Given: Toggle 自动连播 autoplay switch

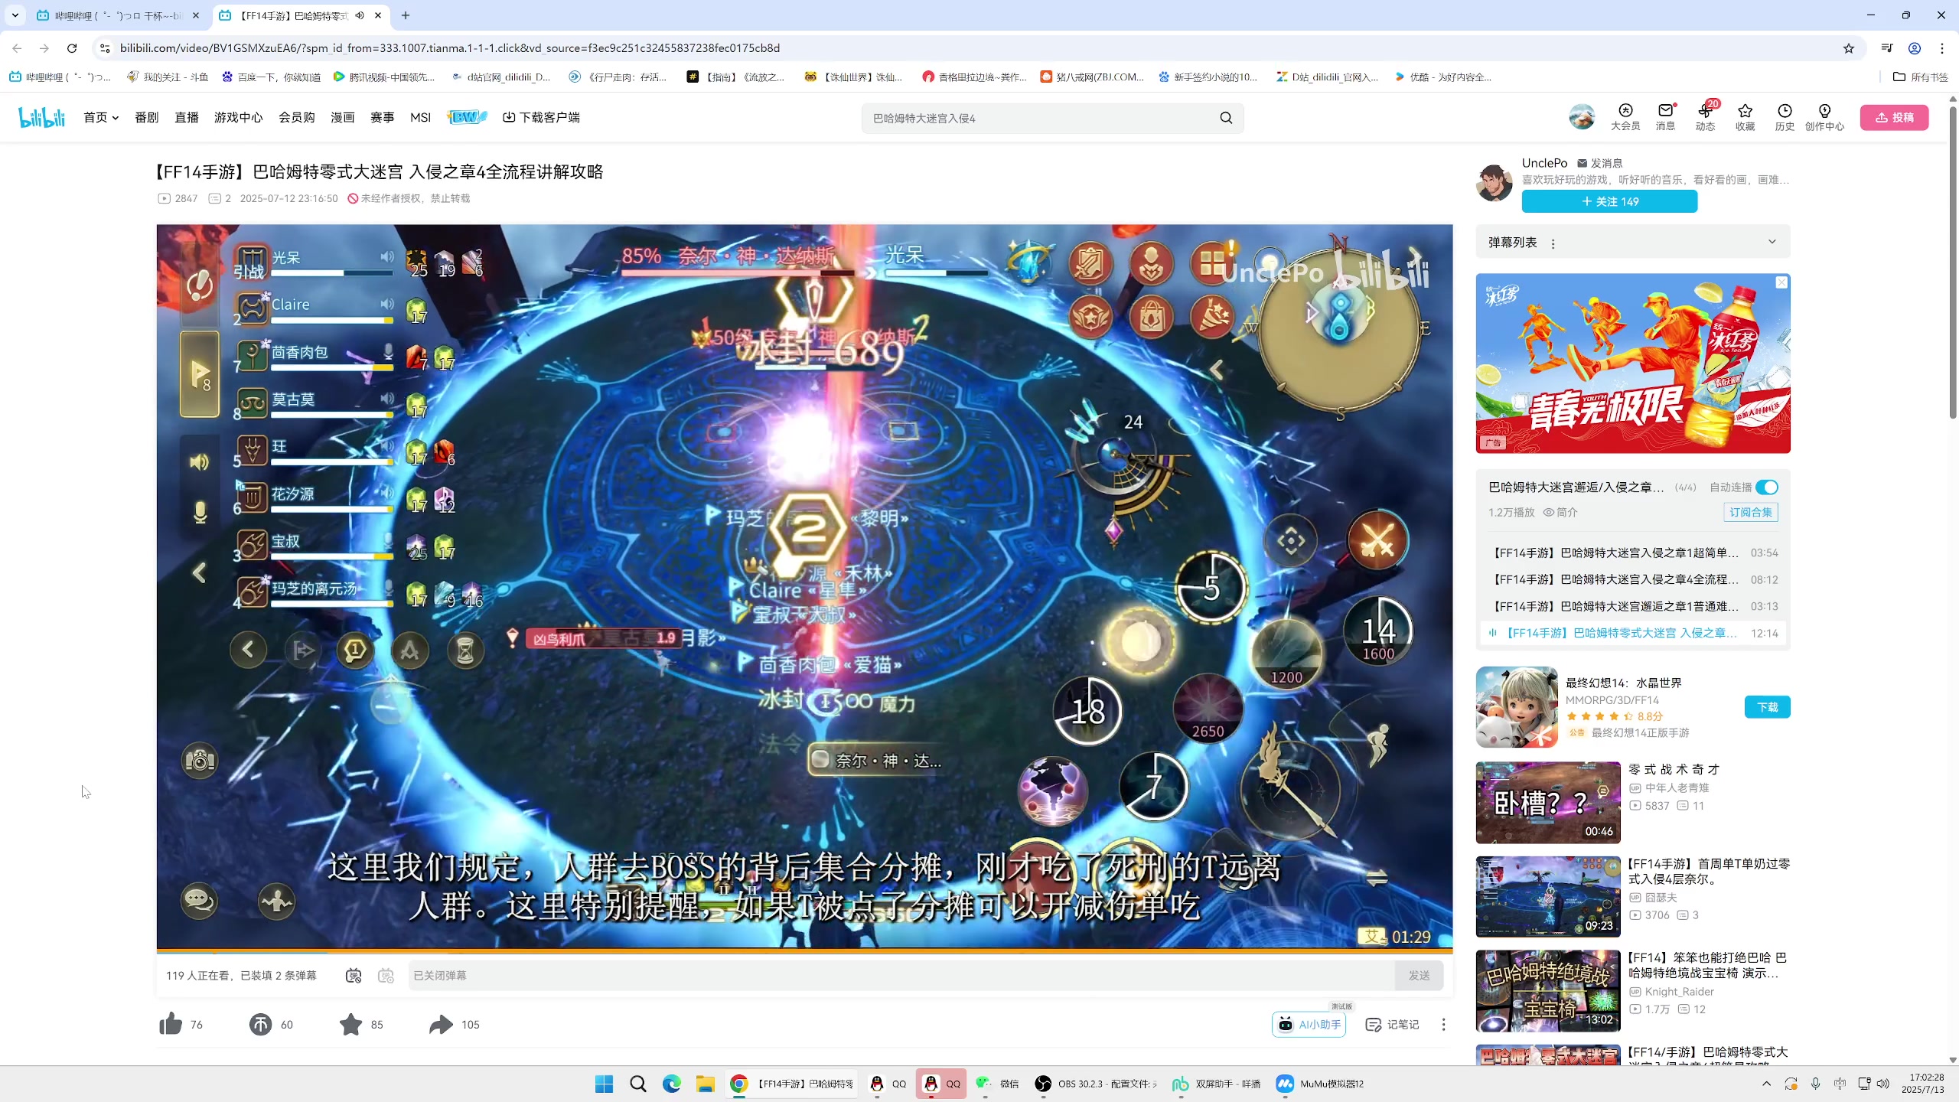Looking at the screenshot, I should [1767, 487].
